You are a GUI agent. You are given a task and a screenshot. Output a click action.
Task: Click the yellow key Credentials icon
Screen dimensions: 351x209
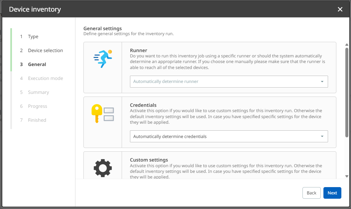(x=103, y=113)
